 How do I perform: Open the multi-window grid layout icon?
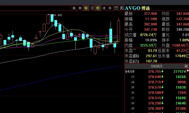pyautogui.click(x=92, y=8)
